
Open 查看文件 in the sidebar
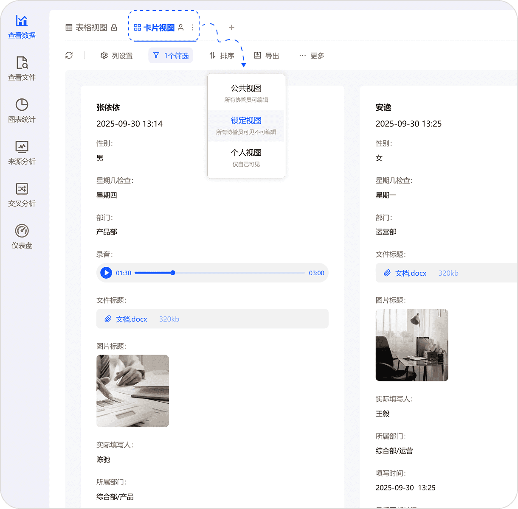(x=22, y=68)
